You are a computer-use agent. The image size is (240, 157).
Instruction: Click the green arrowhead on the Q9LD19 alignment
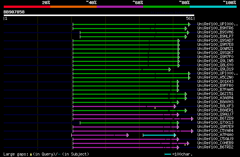tap(169, 70)
